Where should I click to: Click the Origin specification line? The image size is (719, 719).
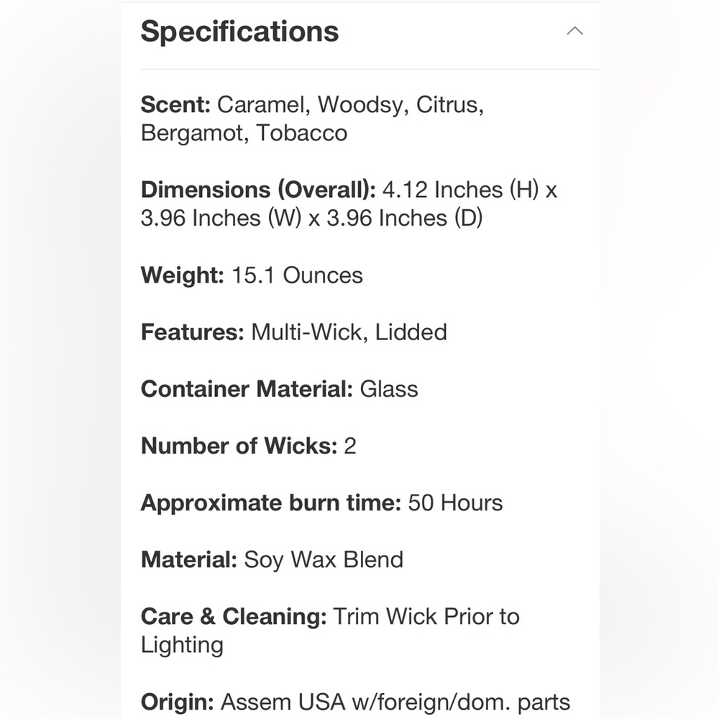(355, 702)
